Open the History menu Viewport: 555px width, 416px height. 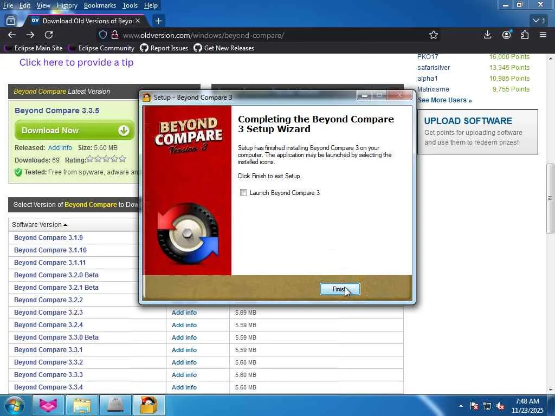tap(67, 5)
